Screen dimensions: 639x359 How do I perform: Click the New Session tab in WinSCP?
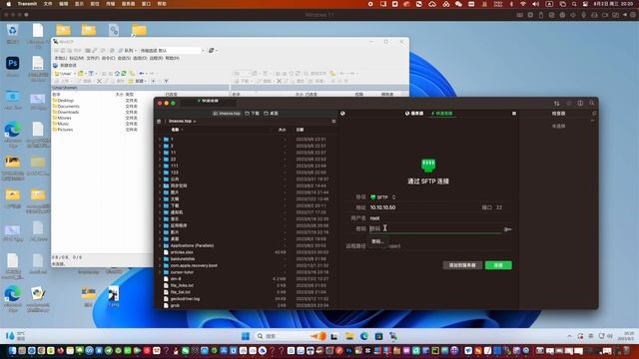click(65, 65)
